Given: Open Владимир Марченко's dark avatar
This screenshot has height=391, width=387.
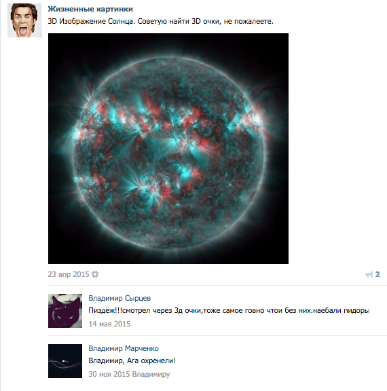Looking at the screenshot, I should [x=65, y=361].
